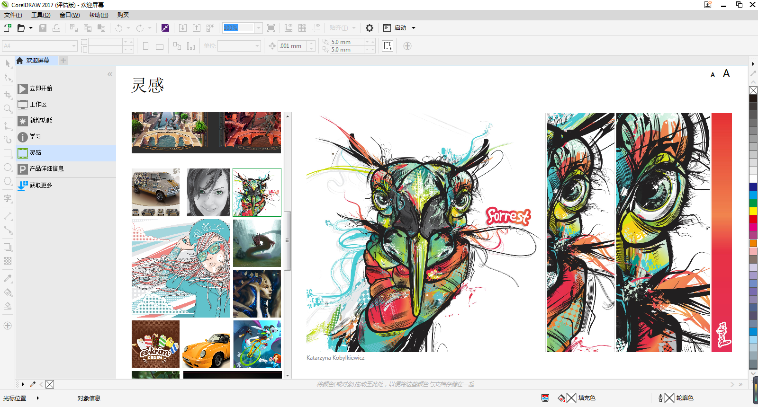The width and height of the screenshot is (758, 407).
Task: Select the Text tool (字)
Action: pyautogui.click(x=8, y=198)
